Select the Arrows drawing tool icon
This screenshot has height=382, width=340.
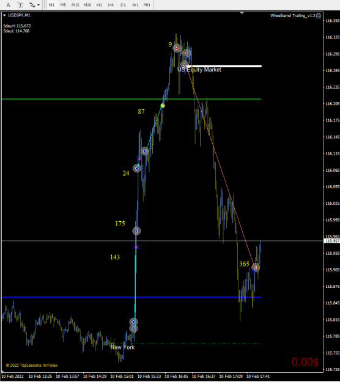point(32,5)
